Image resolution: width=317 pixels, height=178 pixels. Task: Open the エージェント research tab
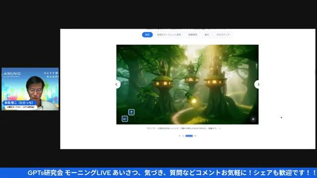[169, 35]
